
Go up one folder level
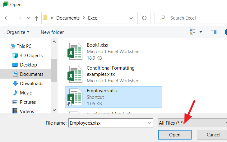(36, 18)
